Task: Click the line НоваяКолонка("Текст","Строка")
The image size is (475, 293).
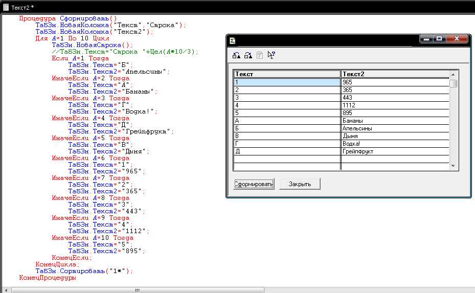Action: 111,25
